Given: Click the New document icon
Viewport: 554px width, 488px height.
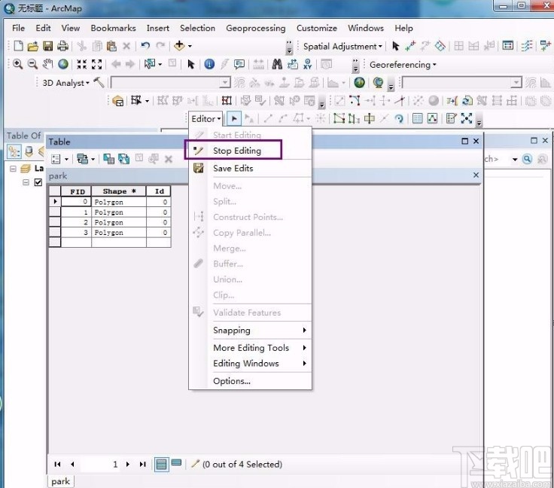Looking at the screenshot, I should (18, 46).
